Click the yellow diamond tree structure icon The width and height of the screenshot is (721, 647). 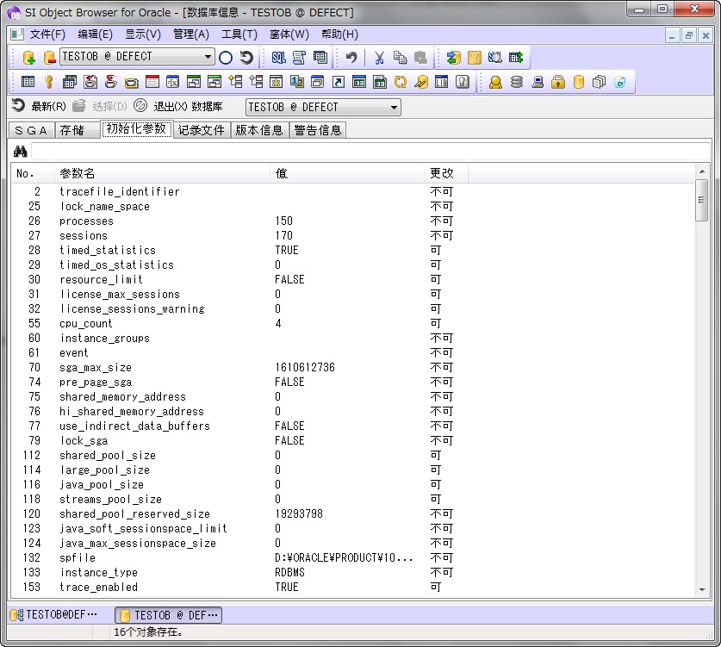[235, 82]
